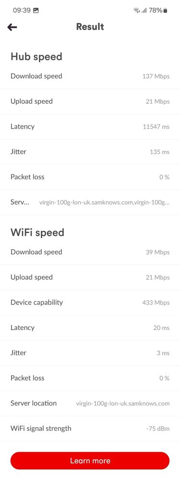This screenshot has height=480, width=180.
Task: Tap the WiFi status bar icon
Action: coord(136,11)
